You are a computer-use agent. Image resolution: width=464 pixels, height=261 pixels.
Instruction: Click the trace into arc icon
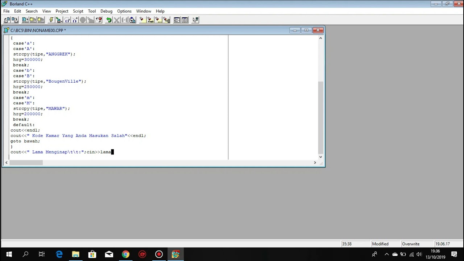75,20
